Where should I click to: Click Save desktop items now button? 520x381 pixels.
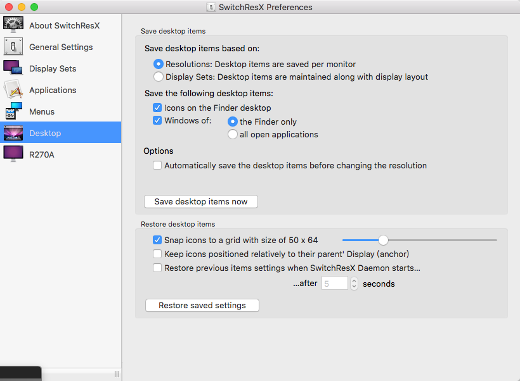point(201,202)
